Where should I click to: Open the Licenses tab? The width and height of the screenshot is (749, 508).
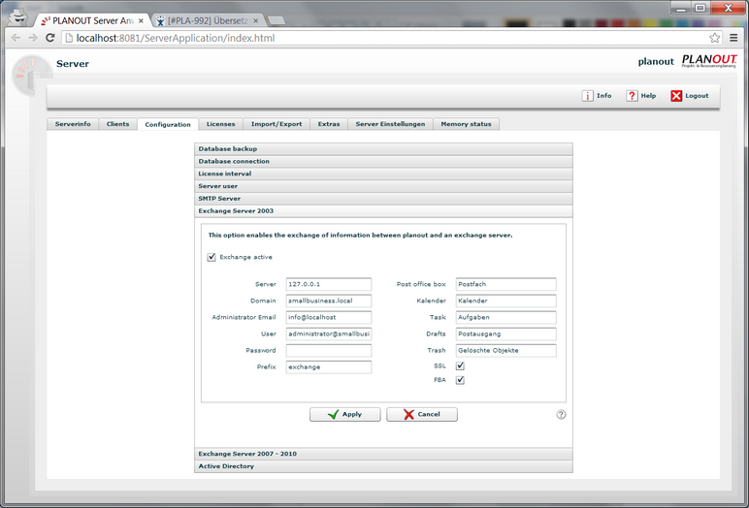point(220,124)
